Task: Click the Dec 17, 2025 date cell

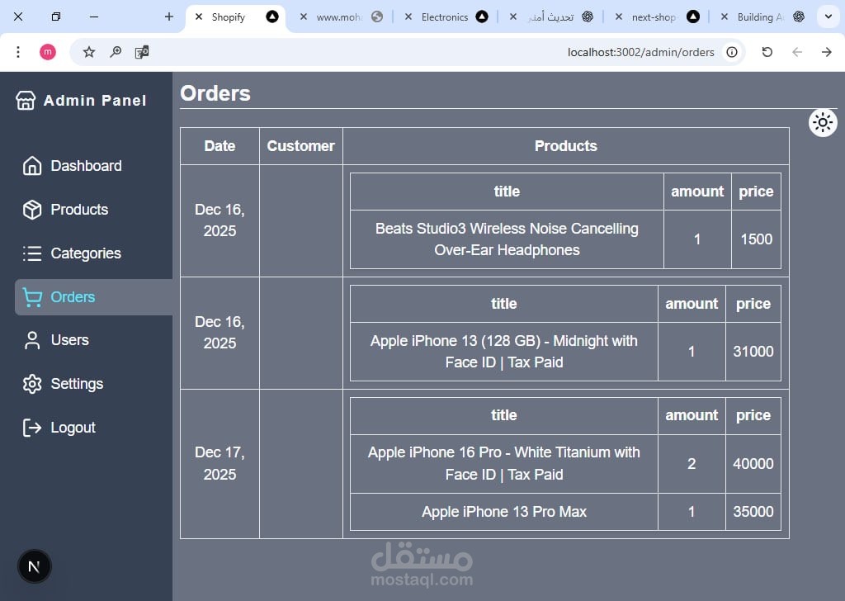Action: tap(220, 464)
